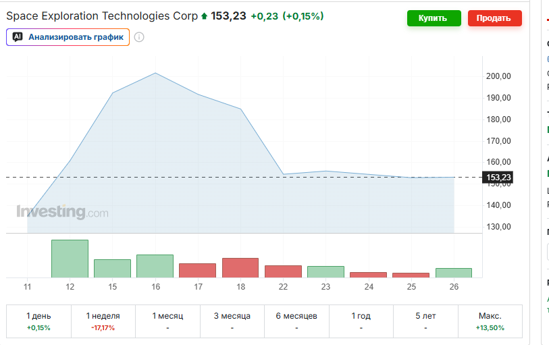Viewport: 549px width, 345px height.
Task: Select the 1 день period tab
Action: (x=38, y=321)
